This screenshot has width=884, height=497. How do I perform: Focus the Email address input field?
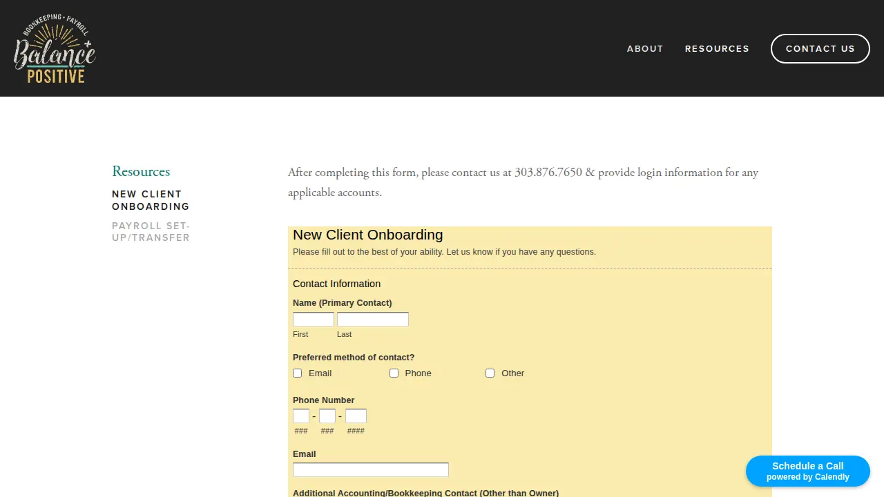(371, 470)
